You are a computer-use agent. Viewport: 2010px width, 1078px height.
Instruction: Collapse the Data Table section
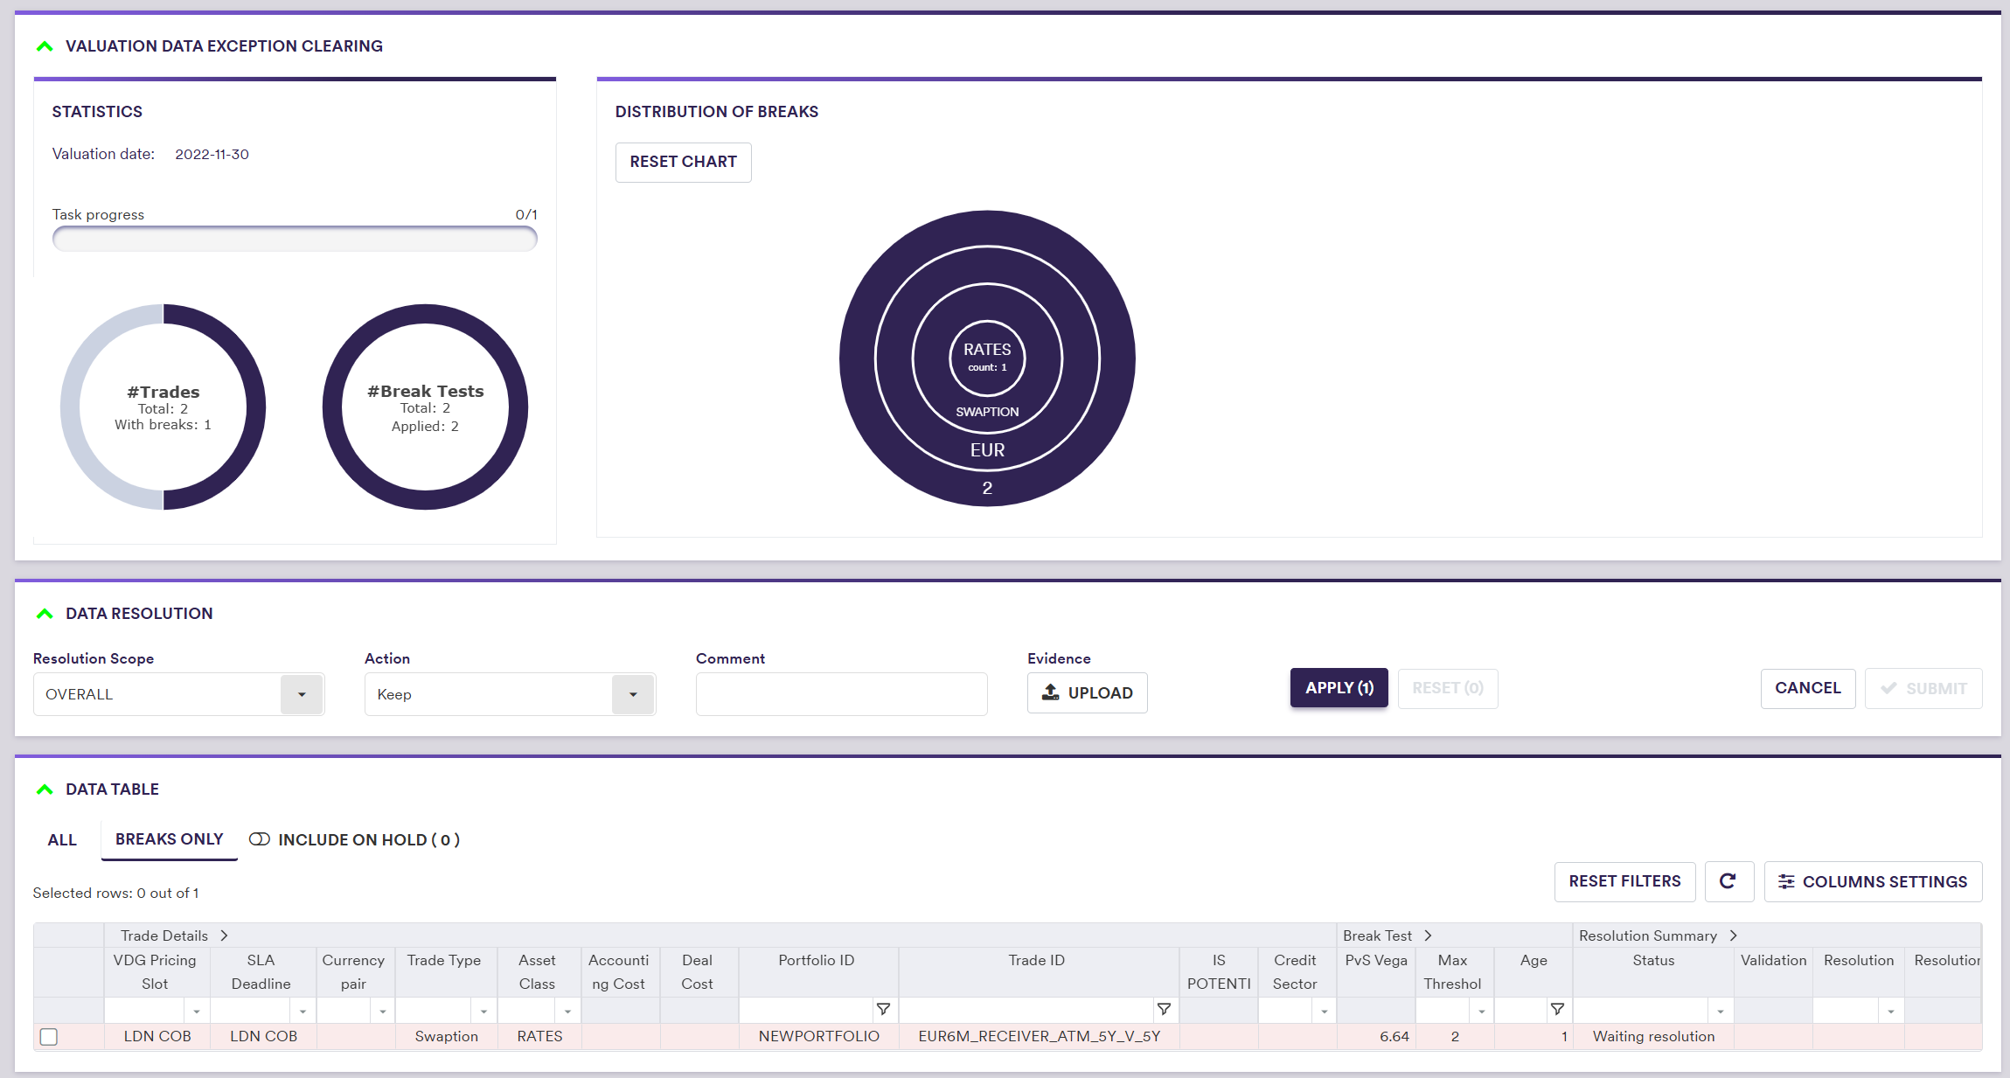45,789
